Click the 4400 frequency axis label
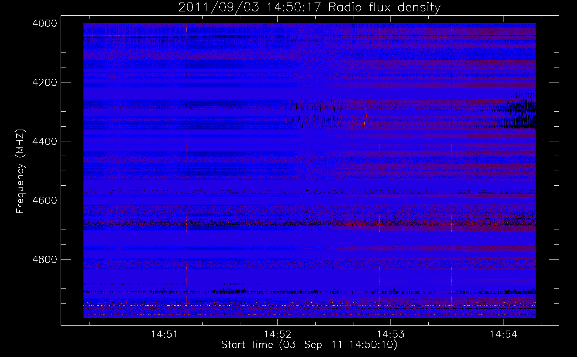 pos(44,141)
